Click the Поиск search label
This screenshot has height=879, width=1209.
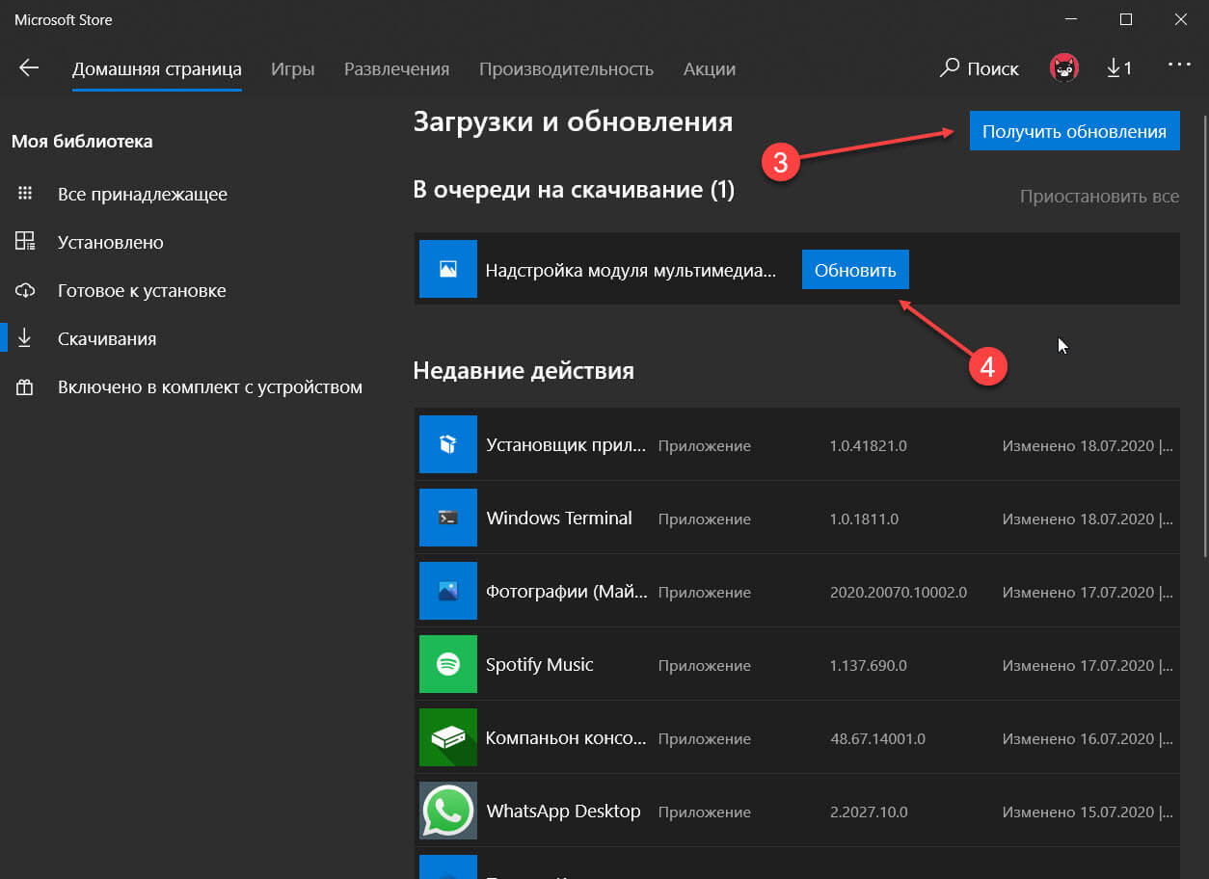tap(993, 68)
